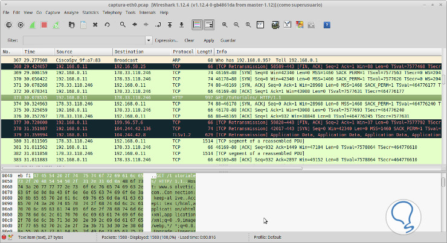Expand the filter history dropdown arrow

(x=149, y=40)
